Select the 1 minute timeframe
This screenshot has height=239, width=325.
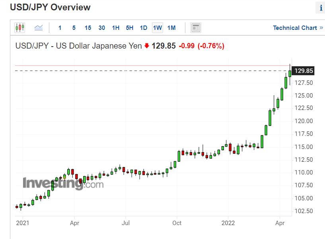[x=60, y=27]
